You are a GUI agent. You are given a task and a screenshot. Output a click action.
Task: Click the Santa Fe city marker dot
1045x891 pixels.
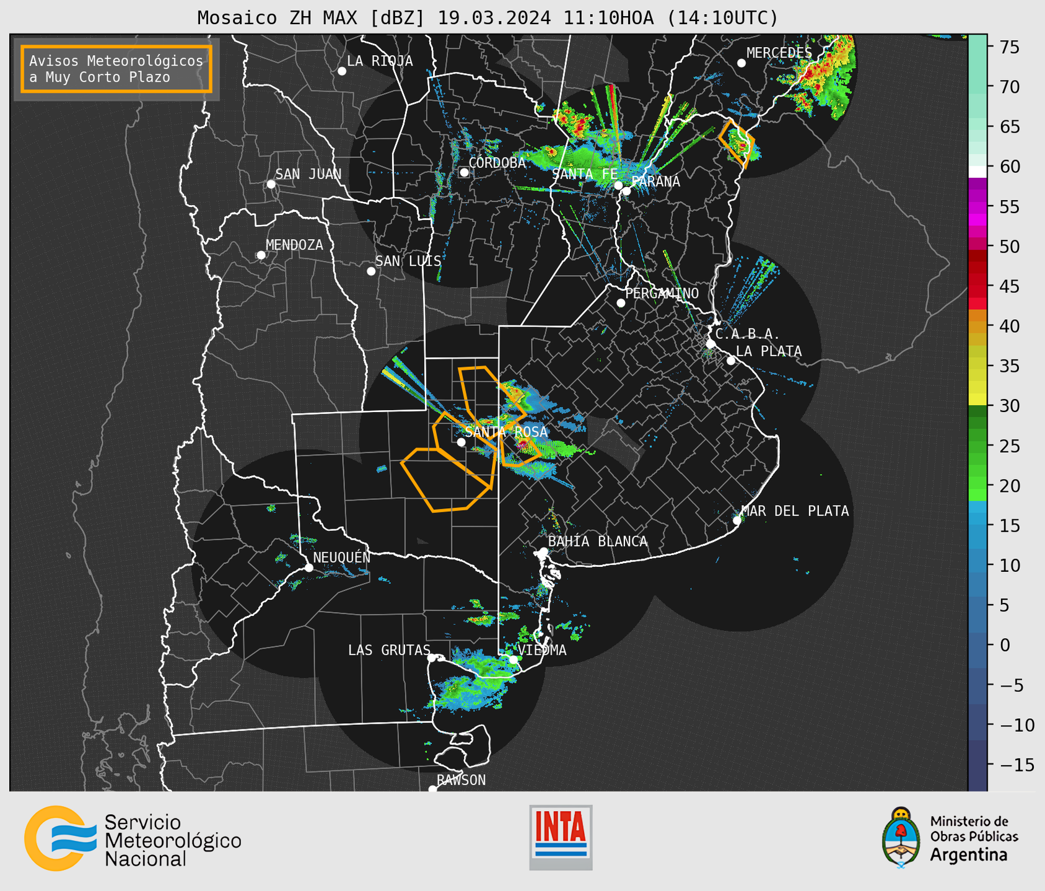coord(618,185)
